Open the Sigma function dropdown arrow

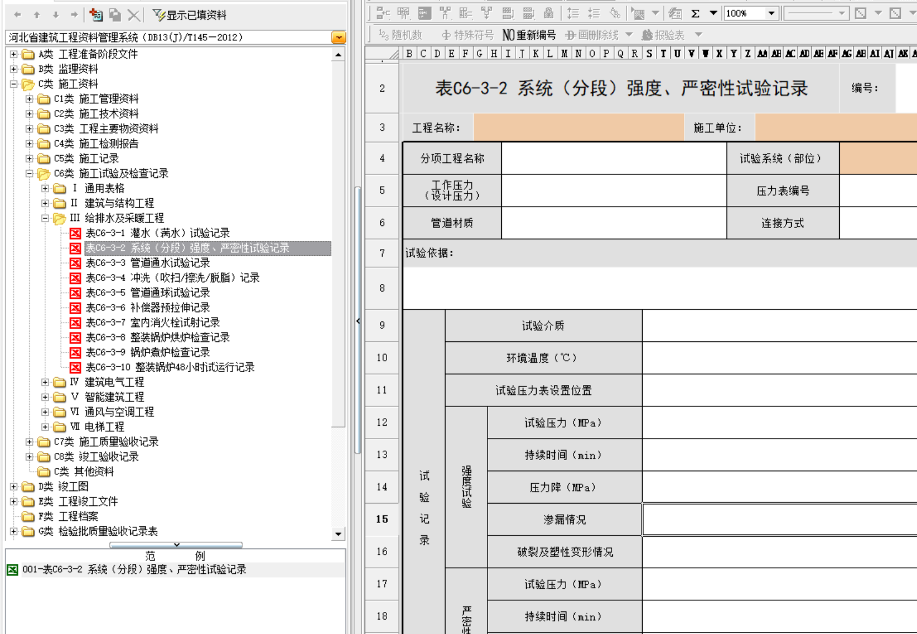(713, 13)
